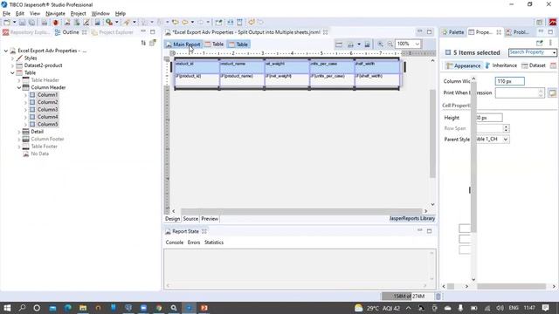This screenshot has width=559, height=314.
Task: Open the Project menu
Action: [x=78, y=14]
